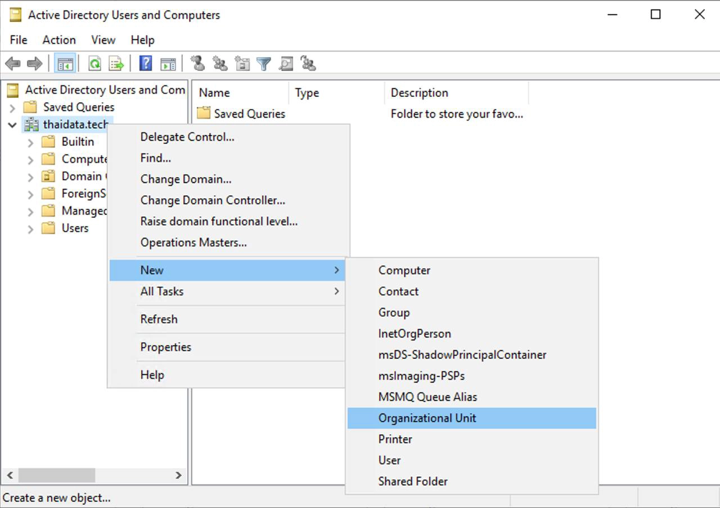Click Create new user toolbar icon

197,64
